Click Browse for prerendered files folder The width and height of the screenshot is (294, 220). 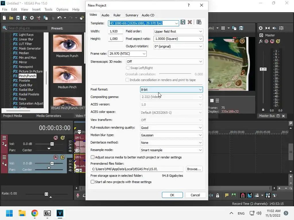coord(194,169)
